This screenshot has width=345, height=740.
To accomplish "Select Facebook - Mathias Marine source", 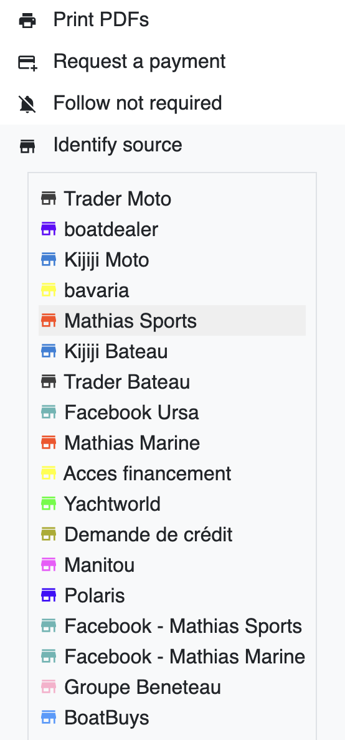I will (x=172, y=657).
